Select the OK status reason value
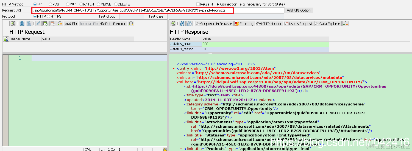Screen dimensions: 412x151 pos(265,49)
